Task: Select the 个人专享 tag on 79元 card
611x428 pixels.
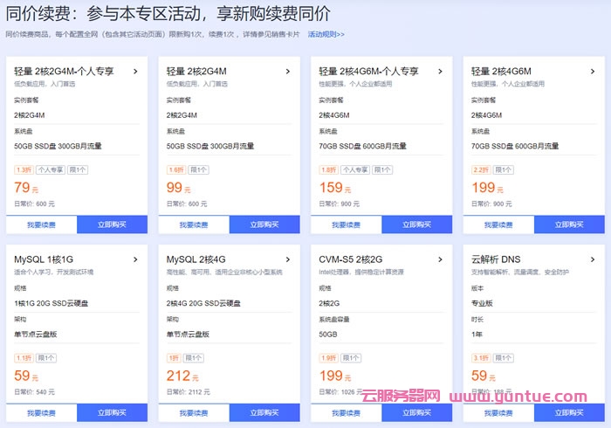Action: [50, 170]
